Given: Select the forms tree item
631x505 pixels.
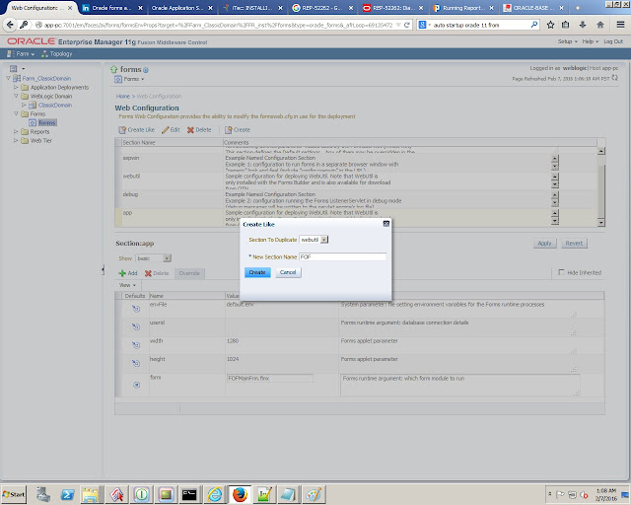Looking at the screenshot, I should coord(46,123).
